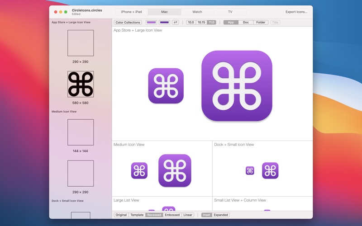The height and width of the screenshot is (226, 362).
Task: Select the Mac platform tab
Action: coord(164,12)
